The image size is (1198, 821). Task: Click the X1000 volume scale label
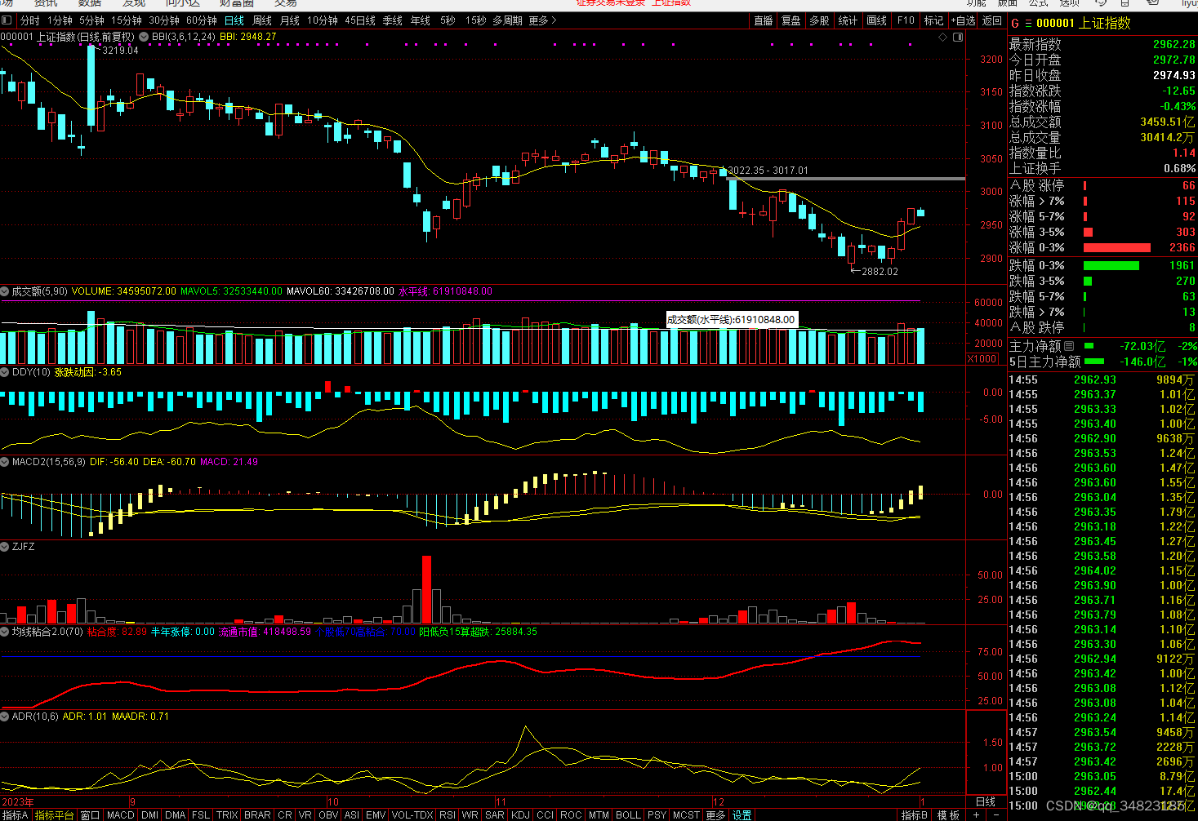(982, 359)
